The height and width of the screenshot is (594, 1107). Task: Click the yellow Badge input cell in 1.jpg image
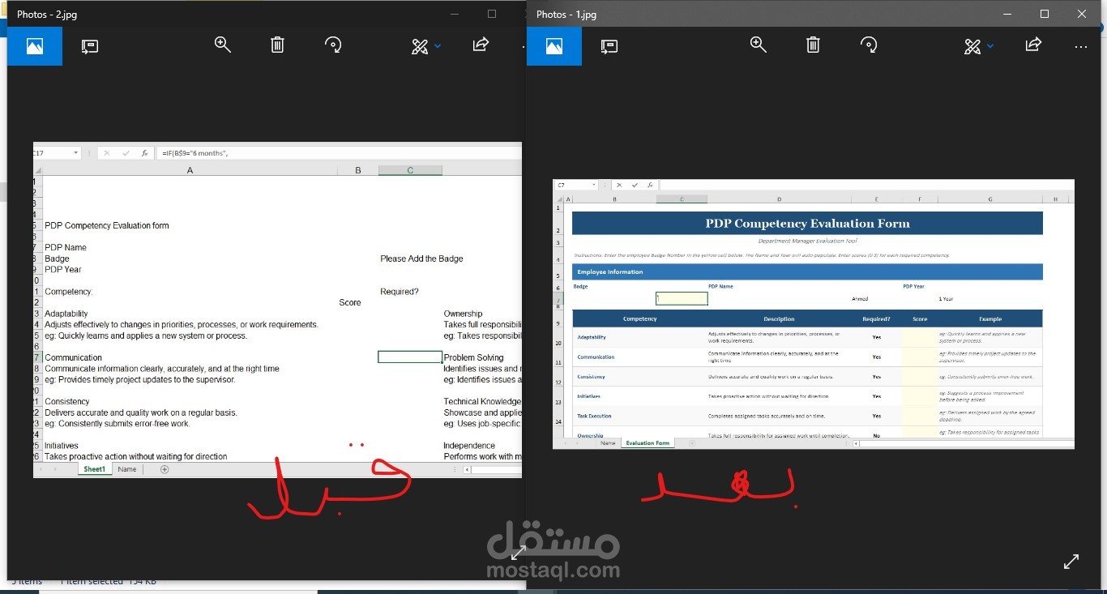click(682, 298)
